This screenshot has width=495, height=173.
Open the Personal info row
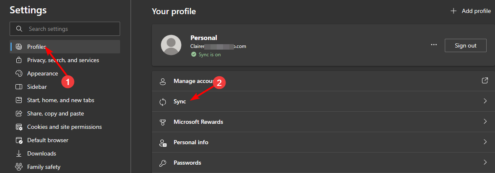[323, 142]
